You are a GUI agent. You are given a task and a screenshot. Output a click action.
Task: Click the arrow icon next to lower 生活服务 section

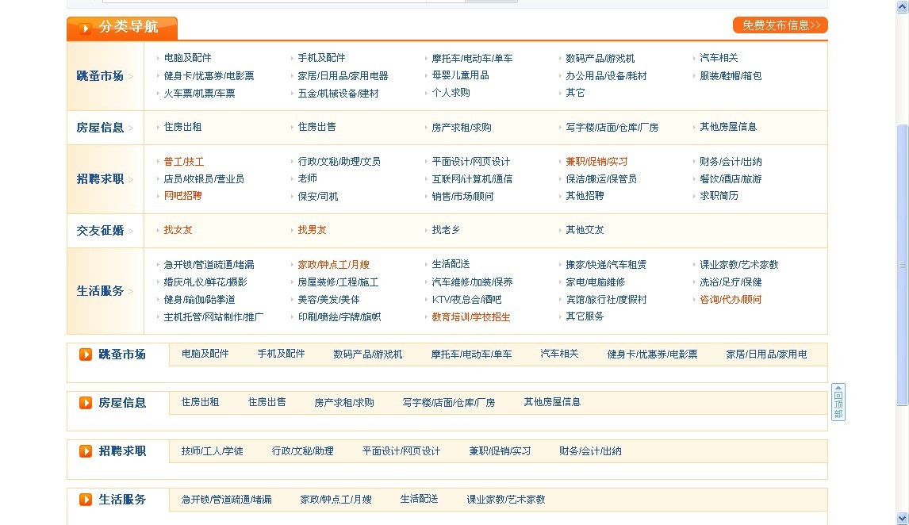[85, 500]
